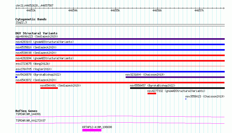This screenshot has height=133, width=232.
Task: Click the 44655k ruler tick label
Action: pos(115,10)
